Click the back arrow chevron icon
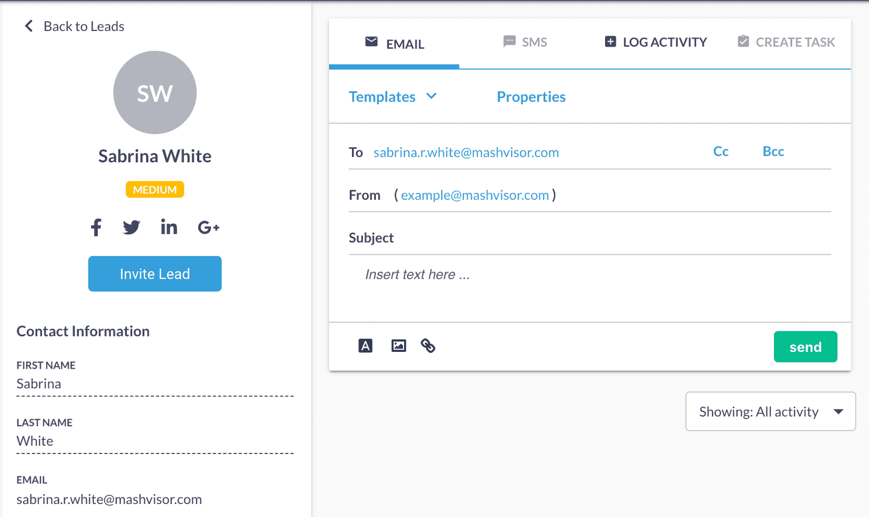 [29, 26]
